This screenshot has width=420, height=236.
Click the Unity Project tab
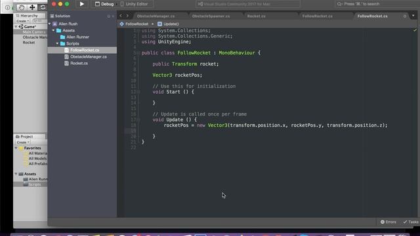coord(24,136)
